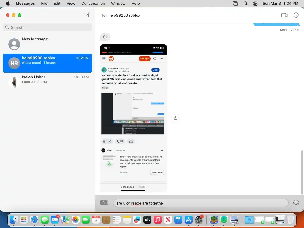Image resolution: width=304 pixels, height=228 pixels.
Task: Open the received Reddit screenshot image
Action: (133, 118)
